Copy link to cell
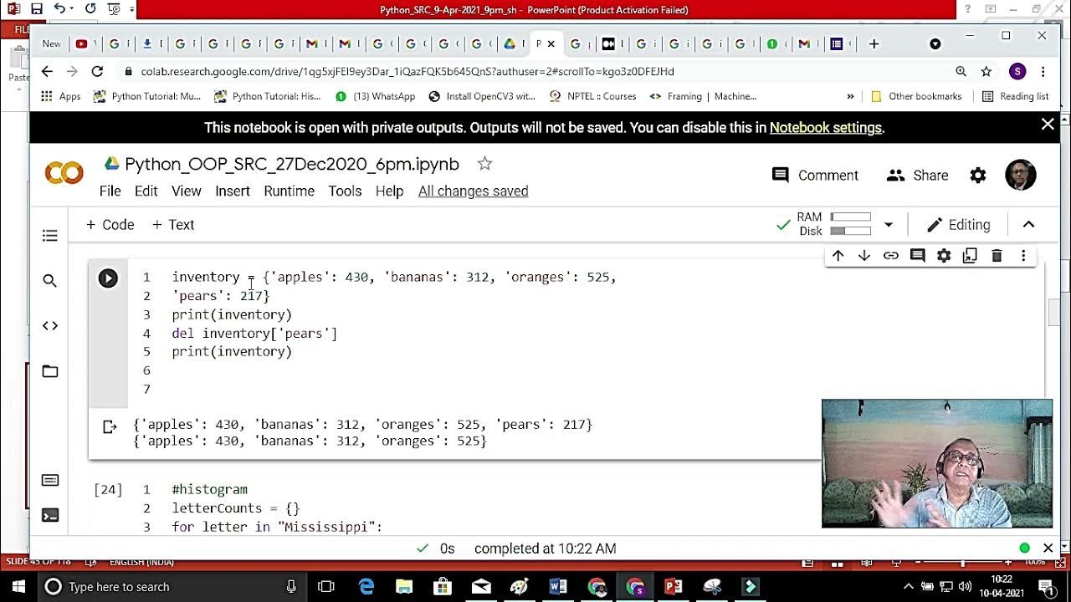 click(891, 256)
